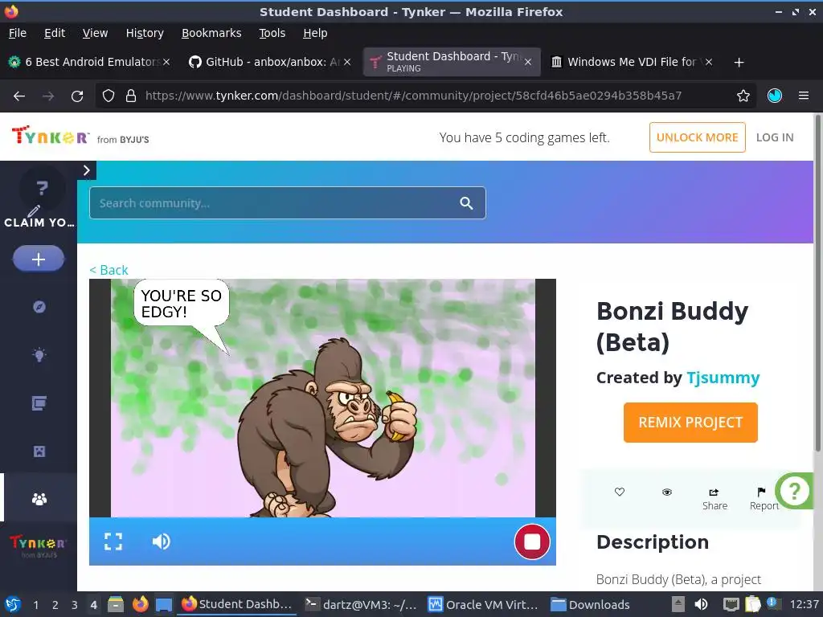Open the lightbulb icon in sidebar
823x617 pixels.
point(39,355)
